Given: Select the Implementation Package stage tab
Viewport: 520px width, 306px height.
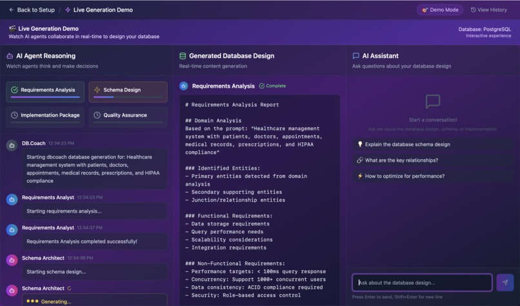Looking at the screenshot, I should tap(45, 117).
